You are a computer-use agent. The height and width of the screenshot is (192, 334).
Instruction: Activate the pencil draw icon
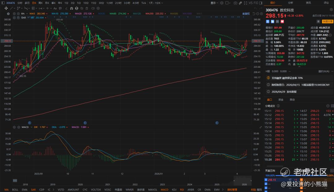coord(240,3)
